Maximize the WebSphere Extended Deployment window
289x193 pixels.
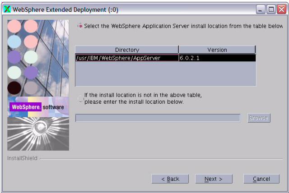tap(271, 9)
